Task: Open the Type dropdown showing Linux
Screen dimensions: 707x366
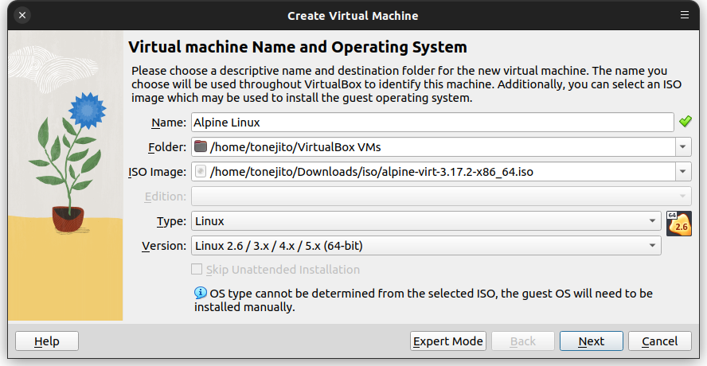Action: (426, 221)
